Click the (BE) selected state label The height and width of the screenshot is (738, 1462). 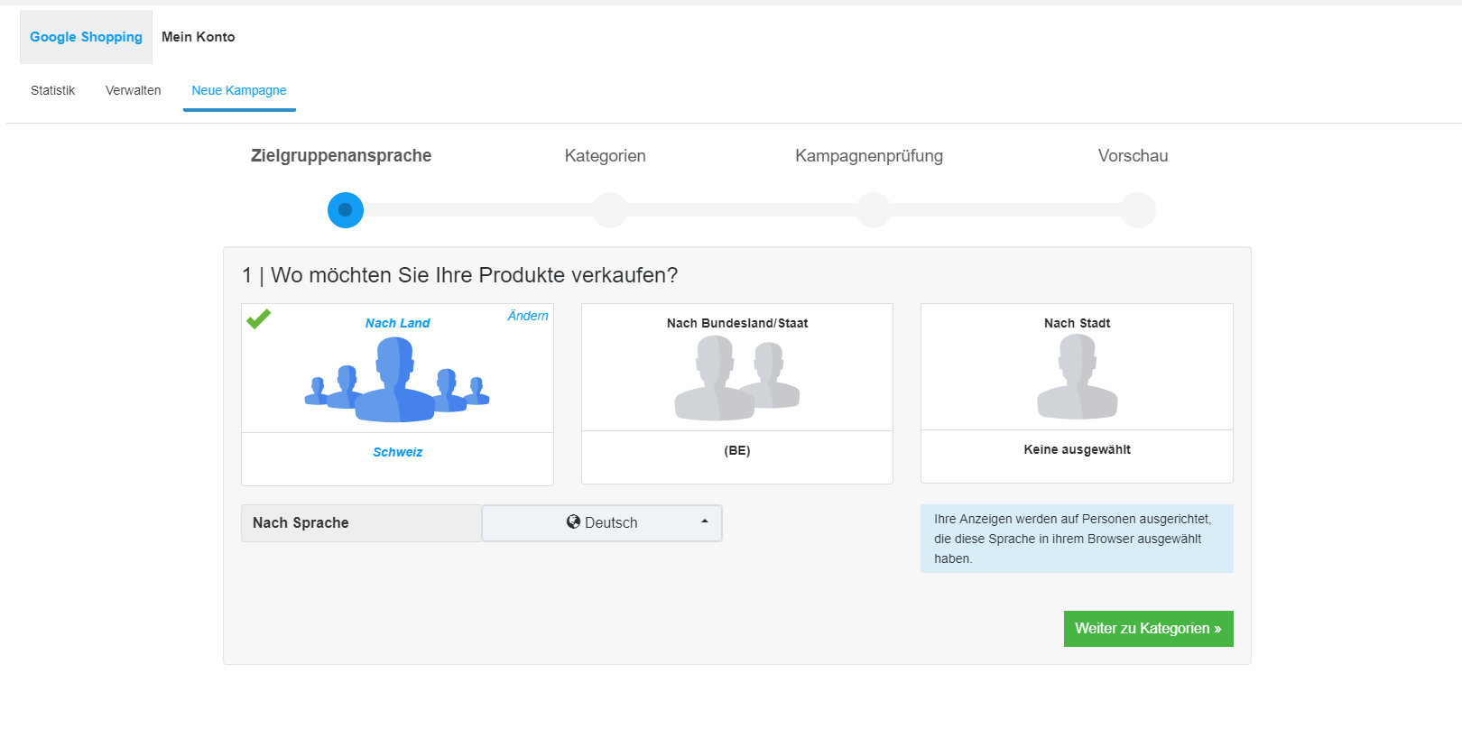click(737, 450)
